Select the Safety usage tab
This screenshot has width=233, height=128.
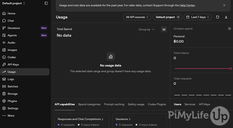(136, 104)
